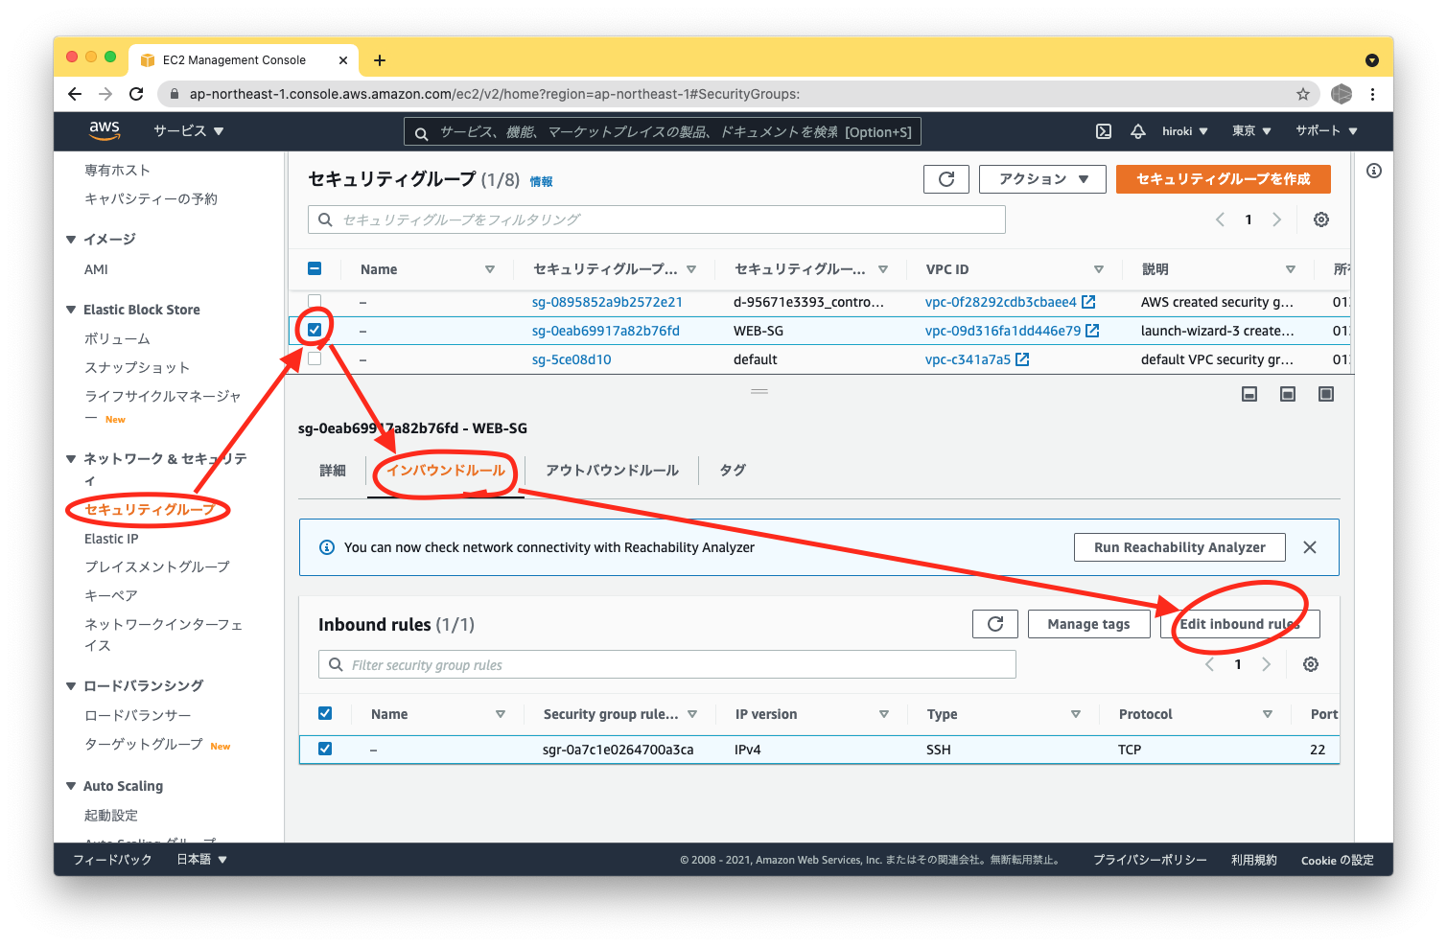Open Elastic IP in the sidebar
Screen dimensions: 1447x947
(111, 539)
